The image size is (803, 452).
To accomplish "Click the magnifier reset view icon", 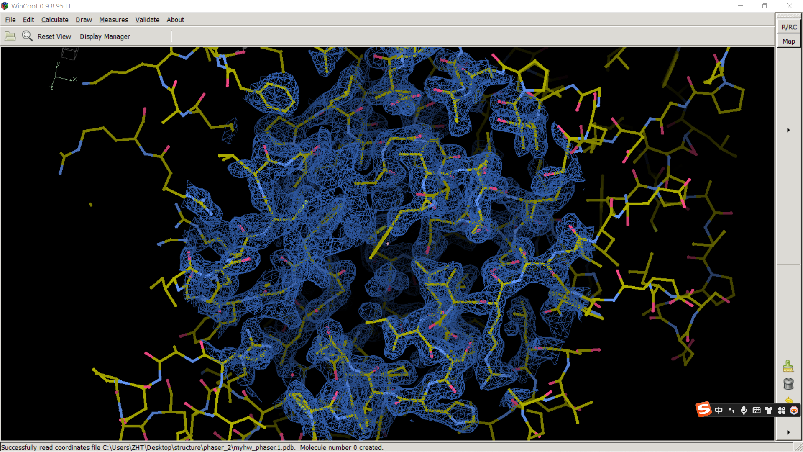I will [x=27, y=36].
